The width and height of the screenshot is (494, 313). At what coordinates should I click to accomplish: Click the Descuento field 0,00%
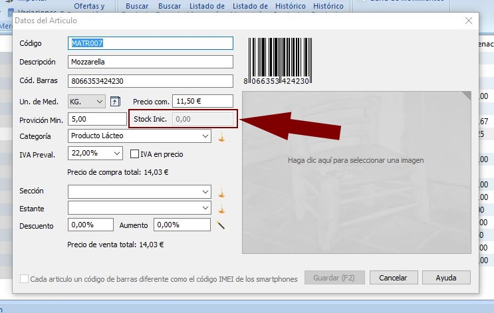[x=90, y=225]
